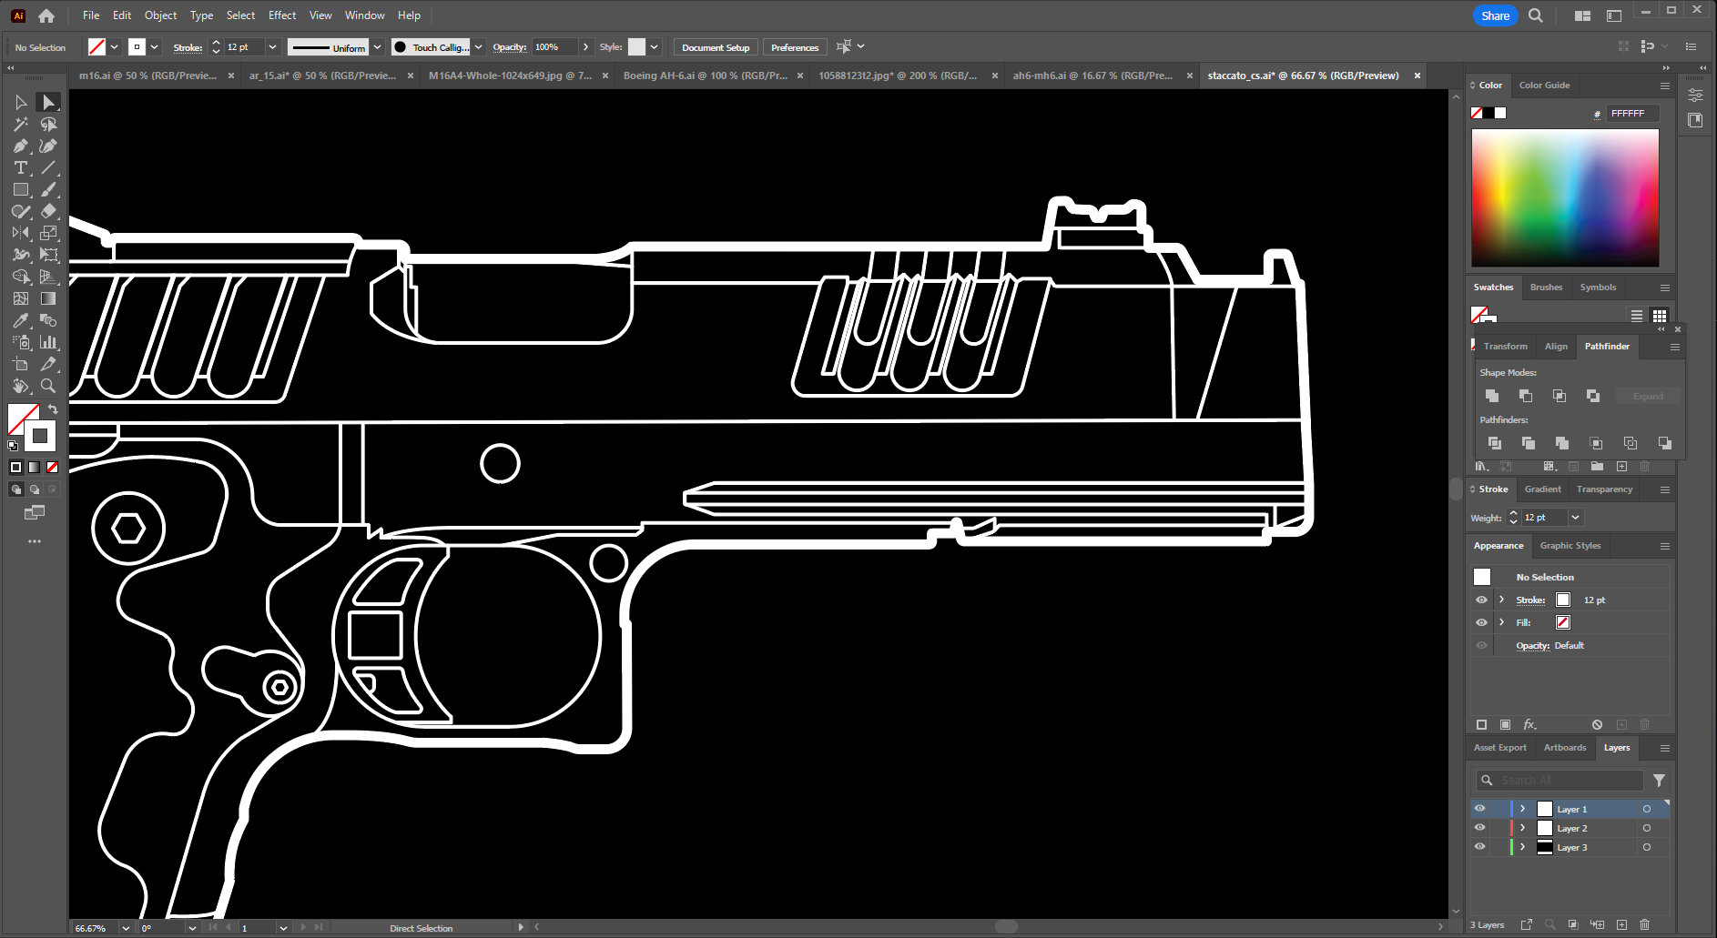Hide Layer 2 visibility
1717x938 pixels.
coord(1480,828)
